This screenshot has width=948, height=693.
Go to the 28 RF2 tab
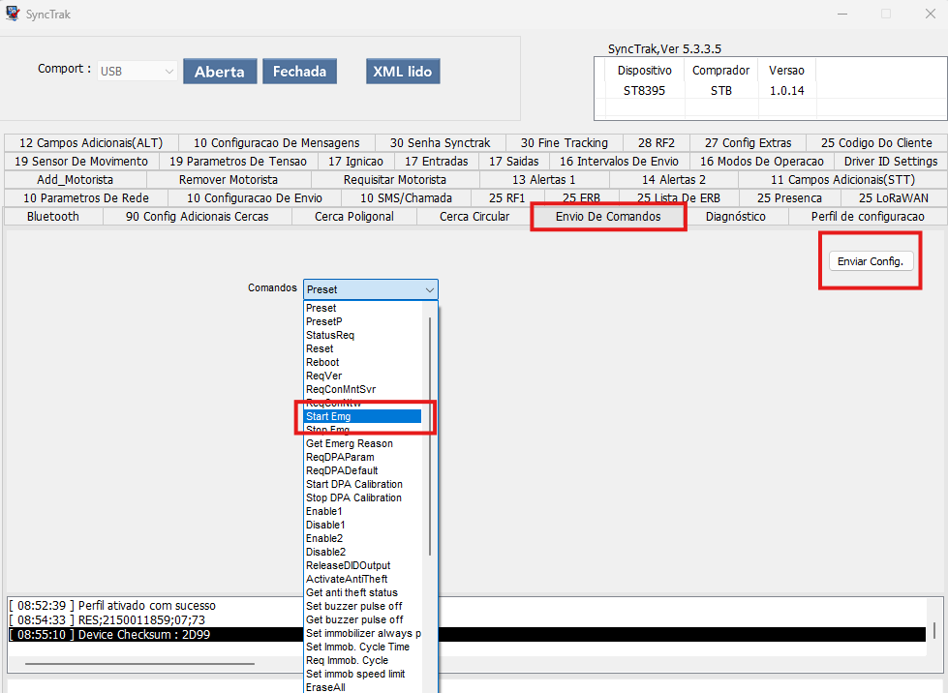657,143
